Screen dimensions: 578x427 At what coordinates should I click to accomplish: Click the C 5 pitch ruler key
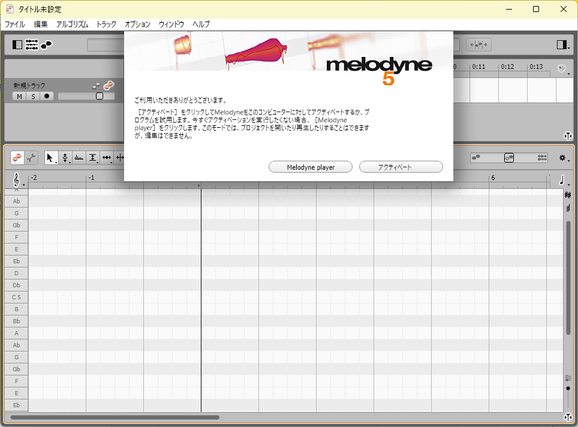(x=16, y=297)
